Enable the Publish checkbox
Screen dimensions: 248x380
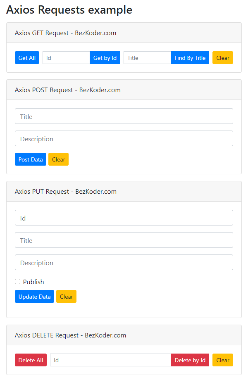17,281
